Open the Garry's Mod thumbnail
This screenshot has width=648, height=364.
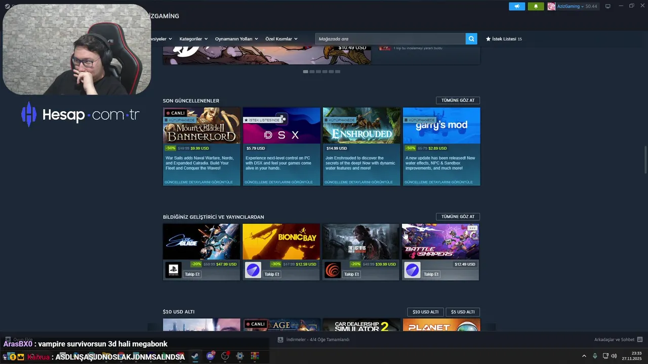(441, 125)
